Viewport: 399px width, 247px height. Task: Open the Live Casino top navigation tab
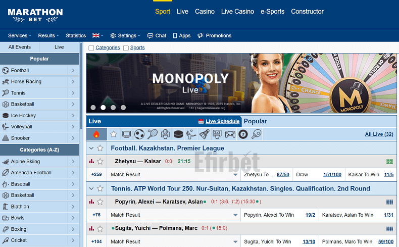pyautogui.click(x=237, y=12)
